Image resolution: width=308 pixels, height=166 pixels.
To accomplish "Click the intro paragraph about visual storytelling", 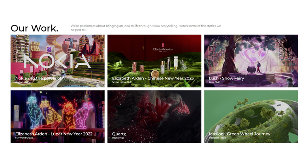I will [146, 28].
